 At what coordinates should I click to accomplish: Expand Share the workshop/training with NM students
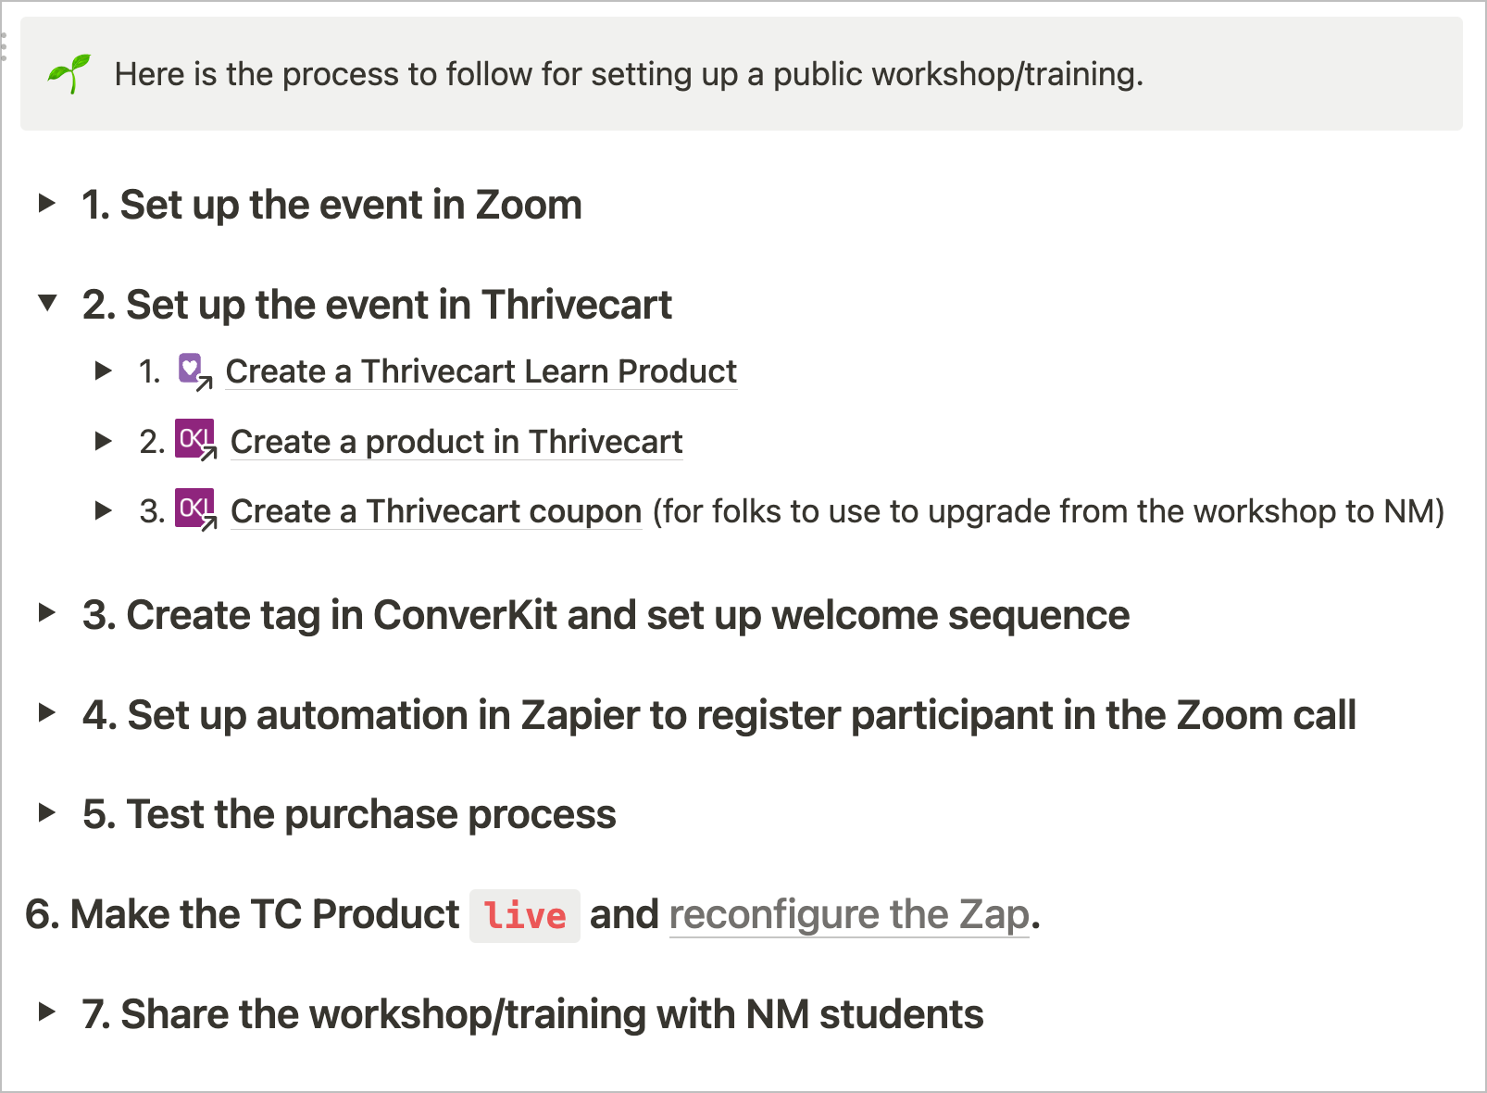(x=47, y=1011)
